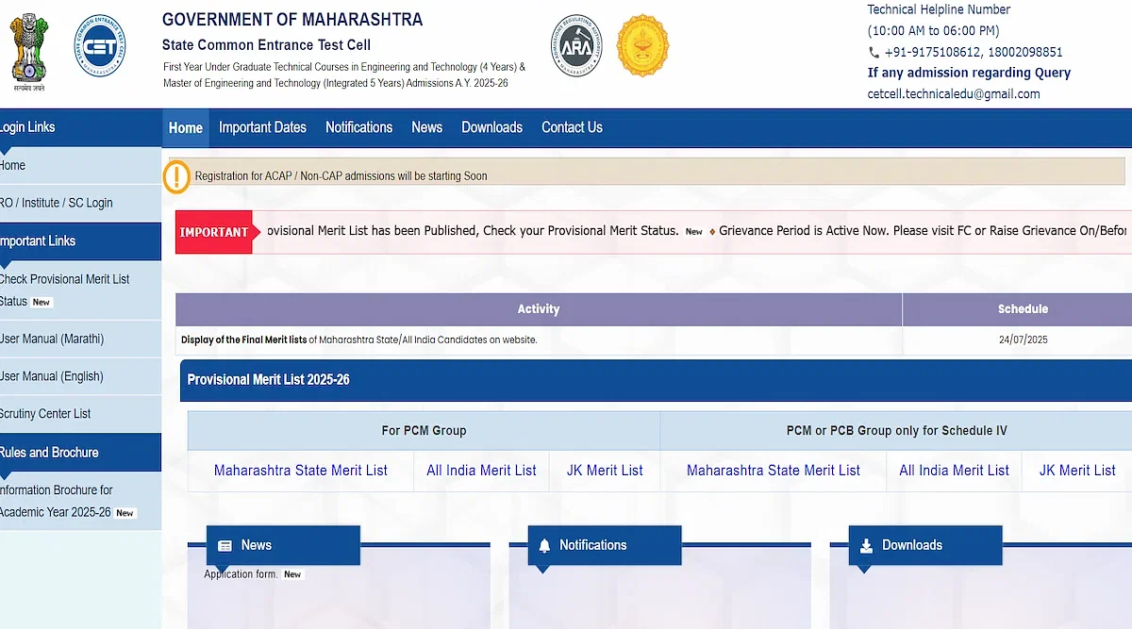Click the Activity column header
This screenshot has height=629, width=1132.
click(539, 309)
